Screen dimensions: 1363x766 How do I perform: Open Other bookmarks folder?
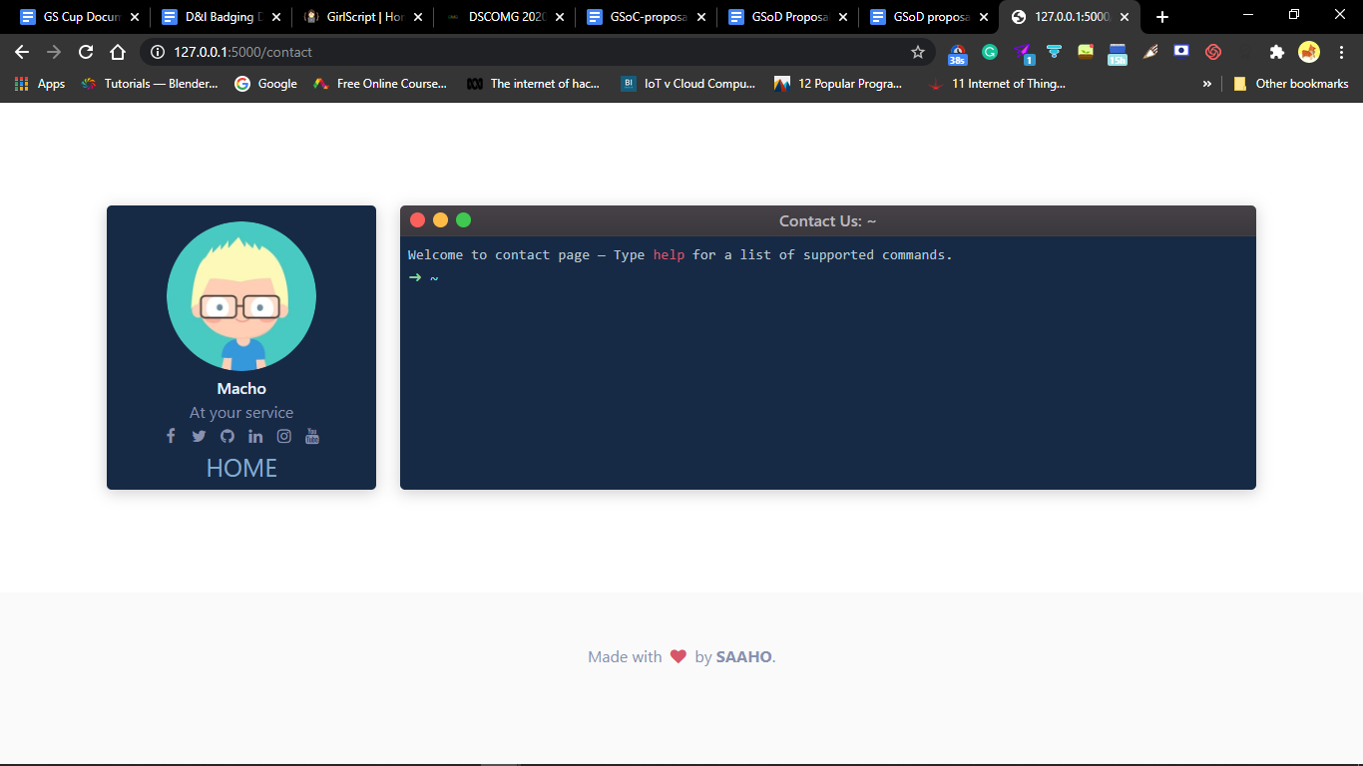click(x=1291, y=84)
